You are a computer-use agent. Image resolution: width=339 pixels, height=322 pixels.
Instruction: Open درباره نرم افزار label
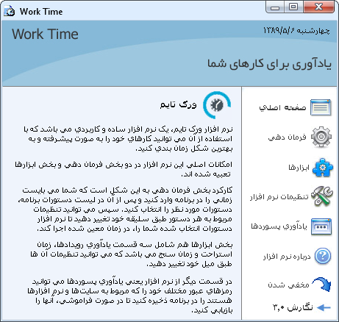(x=287, y=257)
